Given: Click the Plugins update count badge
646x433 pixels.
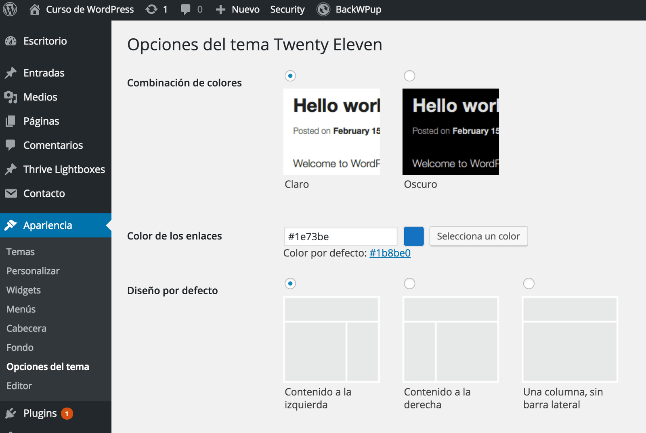Looking at the screenshot, I should 67,414.
